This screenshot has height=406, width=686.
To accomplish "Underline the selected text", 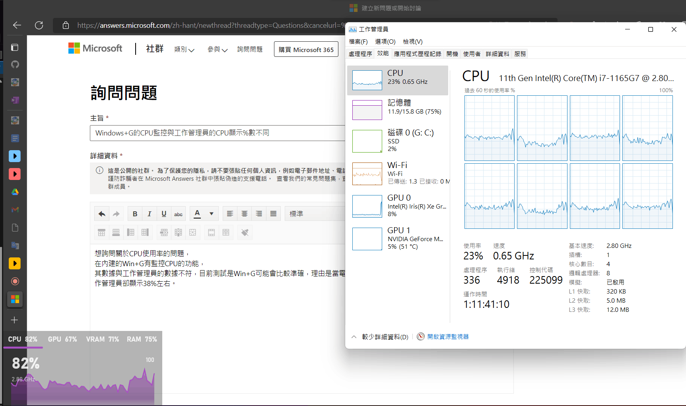I will (x=164, y=214).
